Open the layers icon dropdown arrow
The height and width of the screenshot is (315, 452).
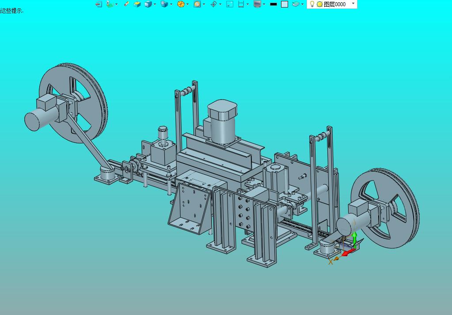pyautogui.click(x=302, y=4)
